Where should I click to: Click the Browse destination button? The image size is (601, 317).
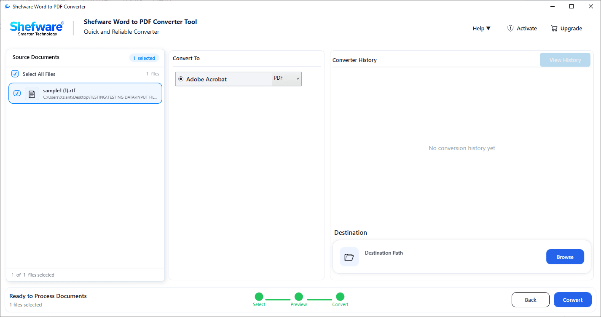565,257
